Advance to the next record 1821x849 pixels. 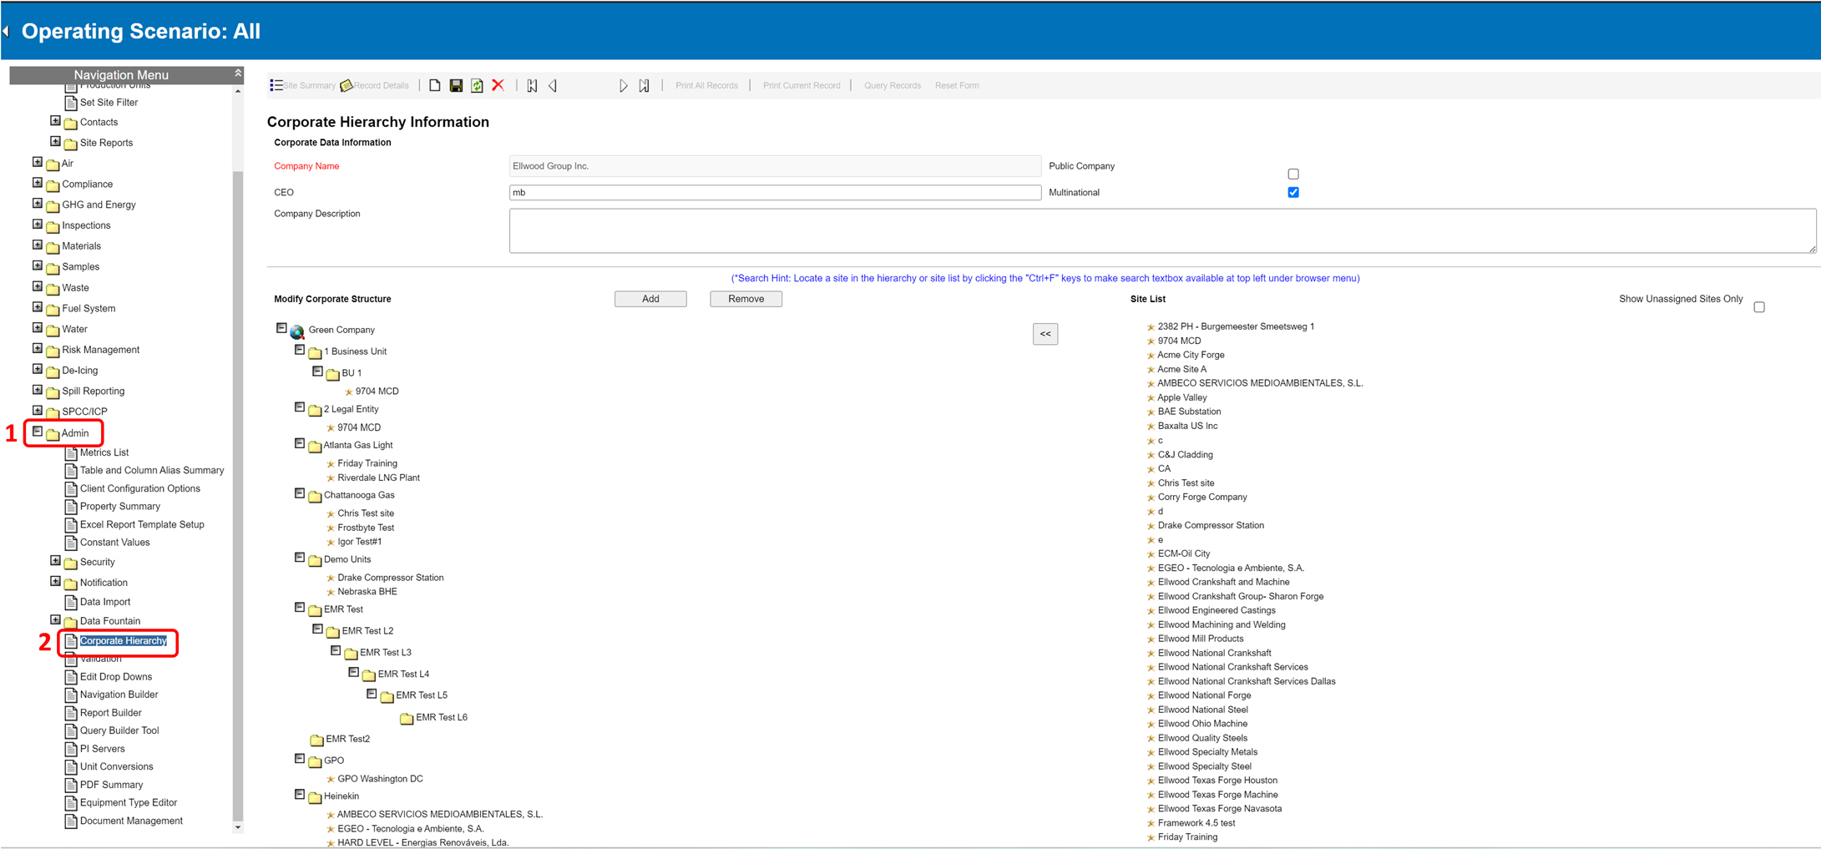(x=623, y=85)
